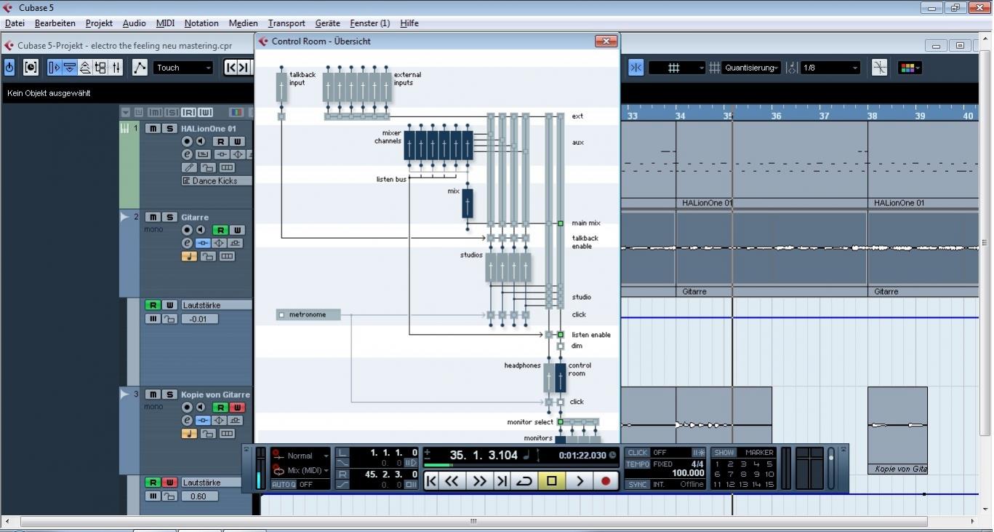
Task: Click global Read-all automation button above track list
Action: (x=188, y=112)
